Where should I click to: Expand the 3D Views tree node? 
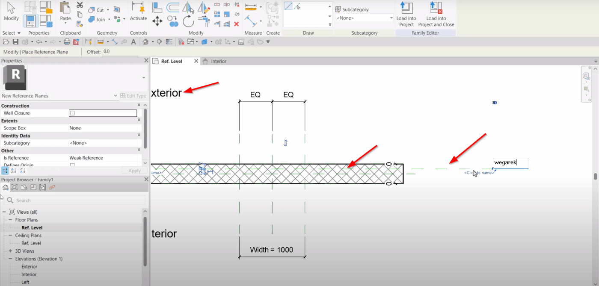(10, 251)
